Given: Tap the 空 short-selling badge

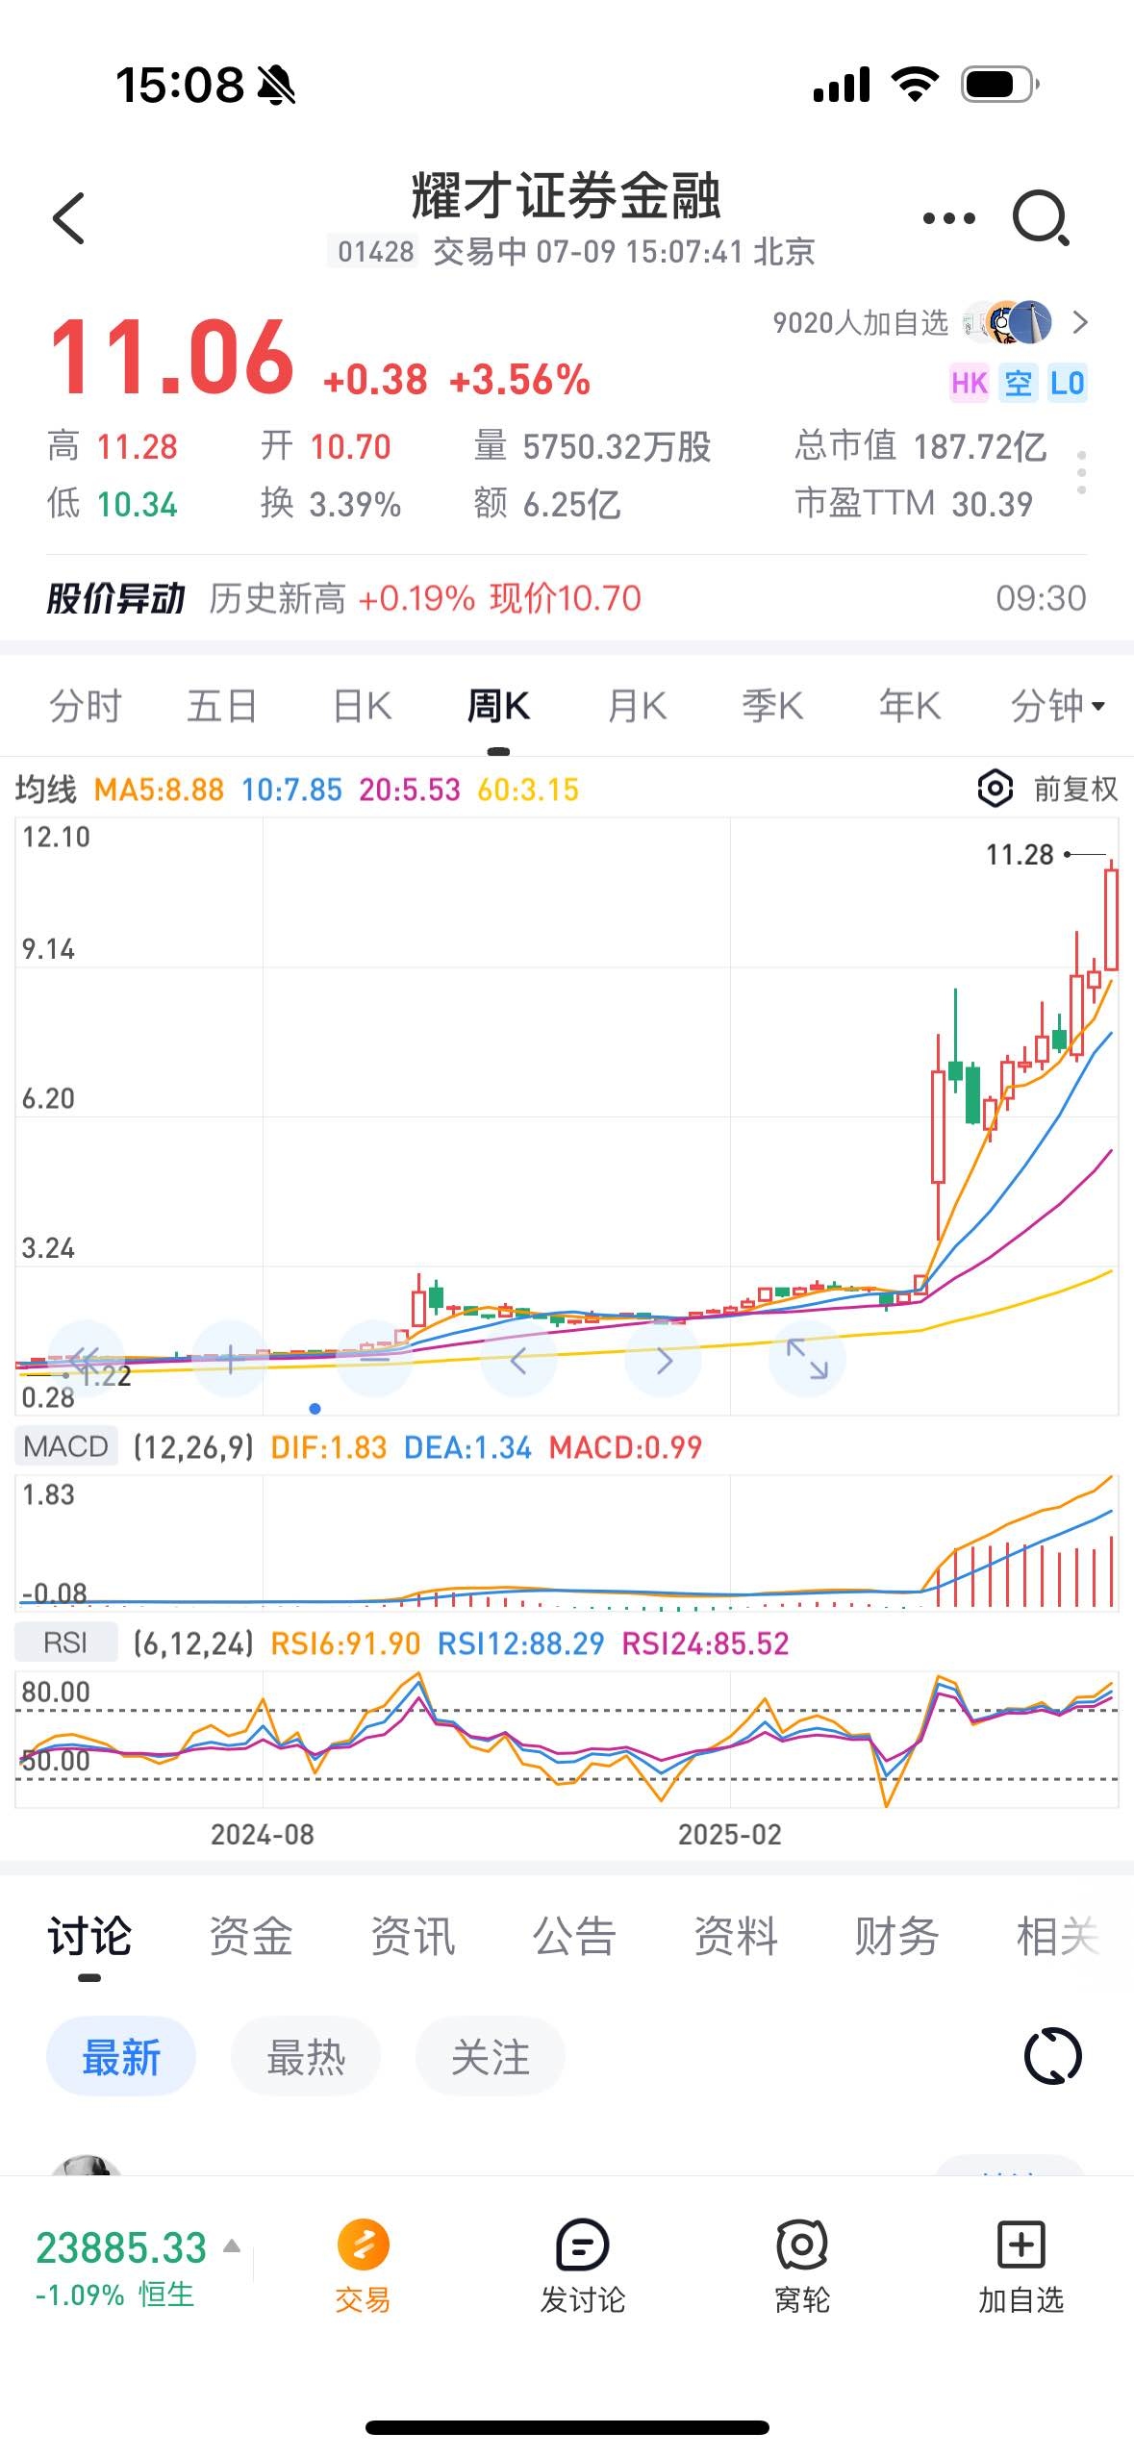Looking at the screenshot, I should [x=1019, y=383].
